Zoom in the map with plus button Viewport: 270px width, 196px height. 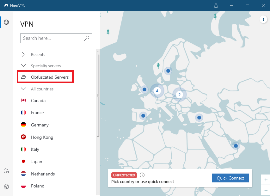266,180
